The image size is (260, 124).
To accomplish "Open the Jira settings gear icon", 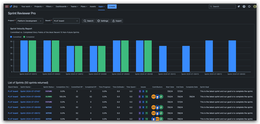I will (x=249, y=6).
